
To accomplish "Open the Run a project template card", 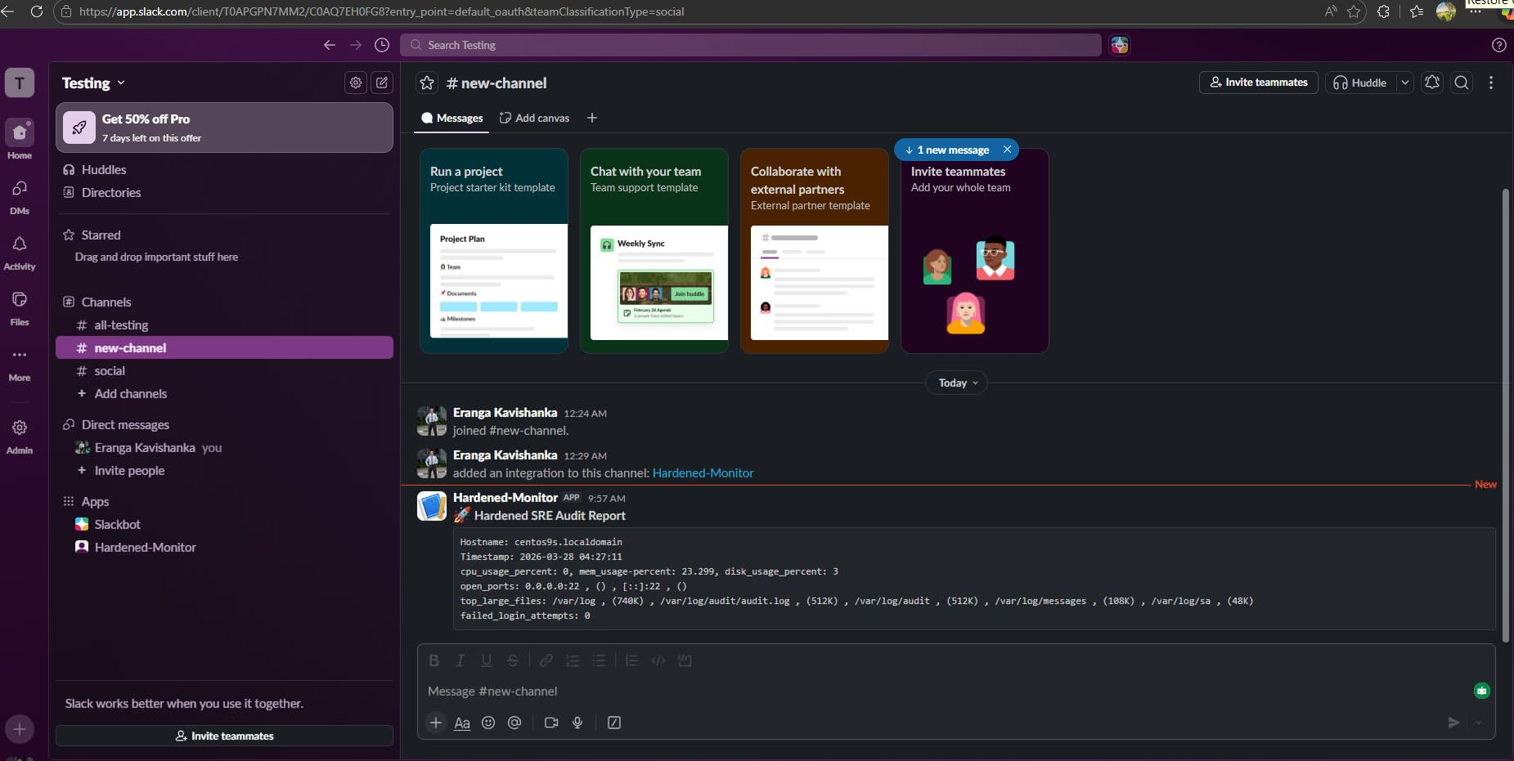I will [x=494, y=251].
